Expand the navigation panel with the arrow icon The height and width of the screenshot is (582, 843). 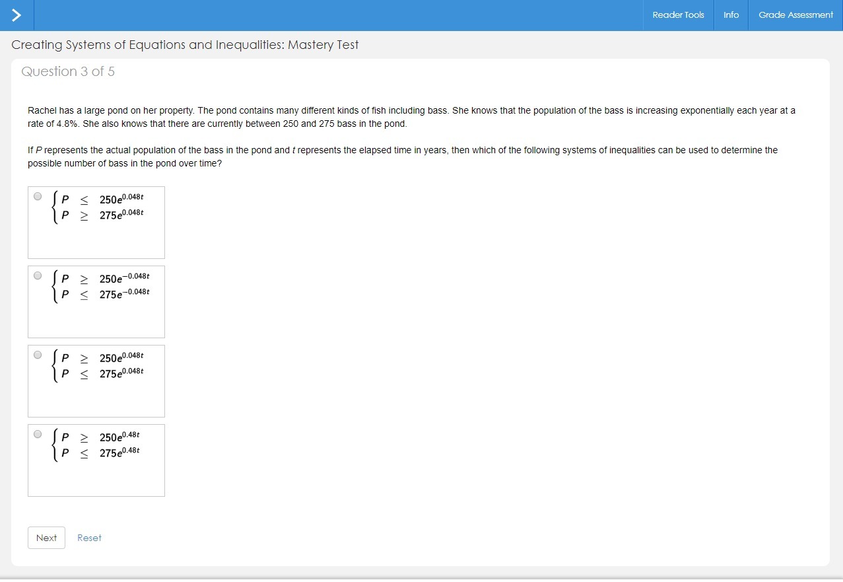coord(17,15)
